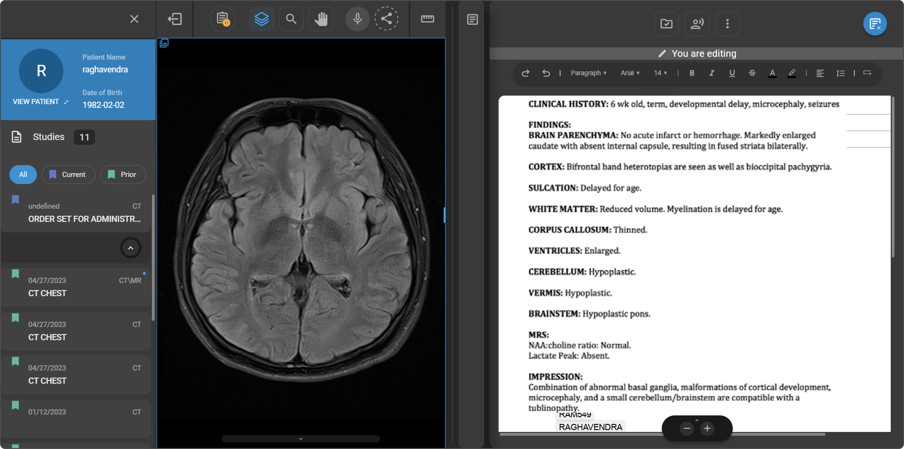Image resolution: width=904 pixels, height=449 pixels.
Task: Pick the text highlight color
Action: (x=791, y=73)
